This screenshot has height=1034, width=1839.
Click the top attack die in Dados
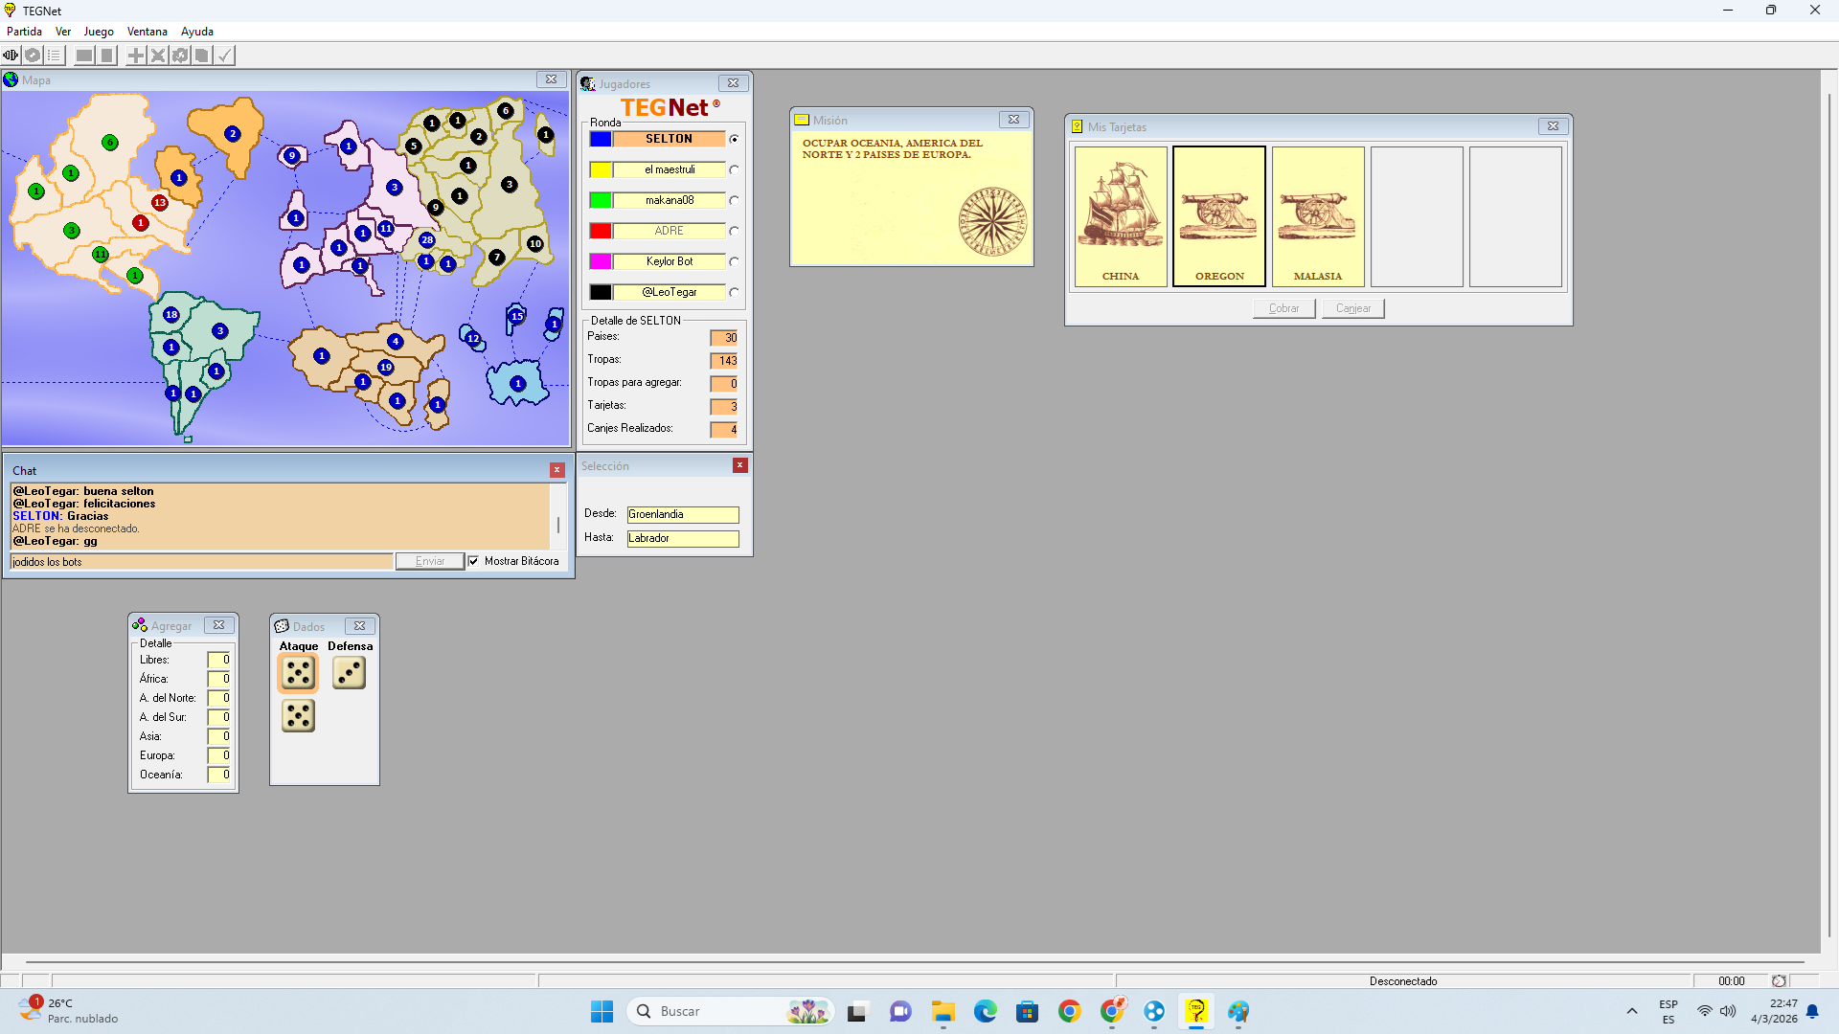coord(298,673)
